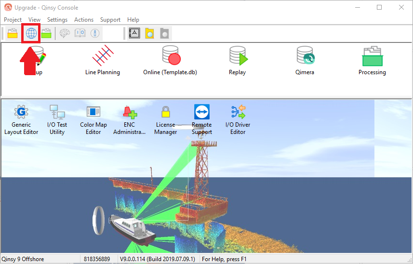This screenshot has width=413, height=264.
Task: Launch the I/O Test Utility
Action: (57, 119)
